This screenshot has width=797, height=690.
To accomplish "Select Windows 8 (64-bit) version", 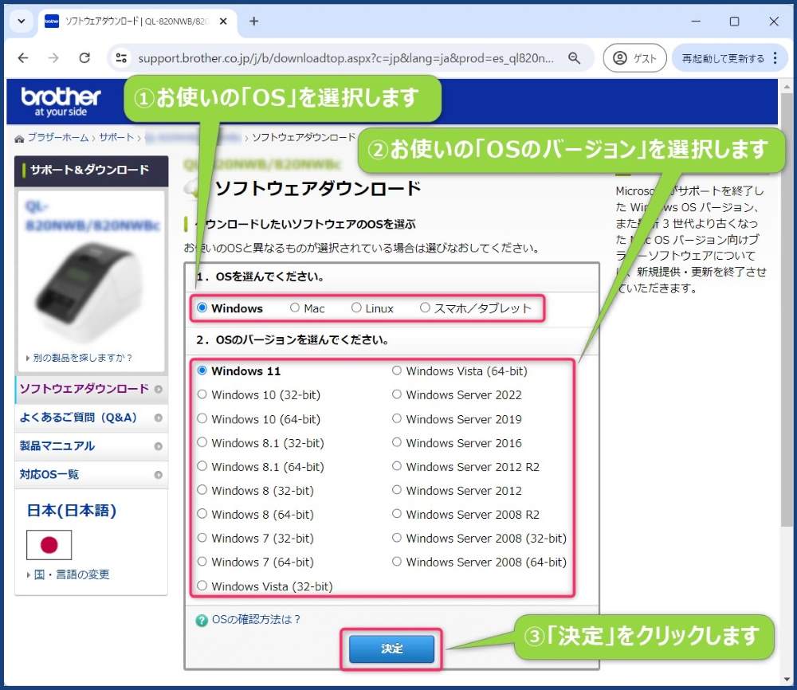I will (x=202, y=514).
